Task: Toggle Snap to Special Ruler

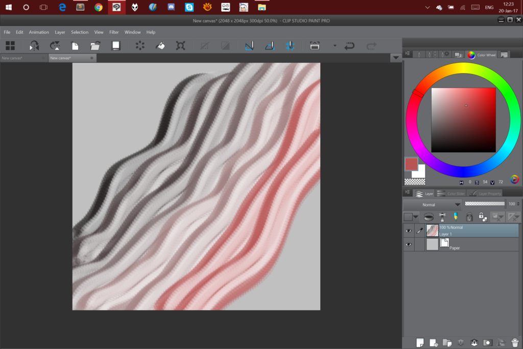Action: click(270, 45)
